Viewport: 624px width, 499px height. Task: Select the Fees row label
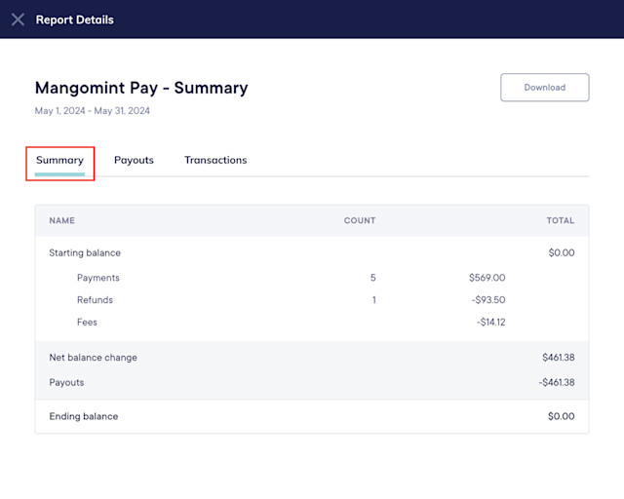coord(87,322)
